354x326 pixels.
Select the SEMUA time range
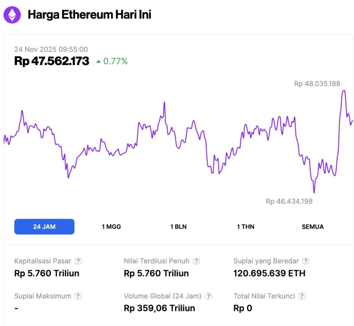click(312, 227)
